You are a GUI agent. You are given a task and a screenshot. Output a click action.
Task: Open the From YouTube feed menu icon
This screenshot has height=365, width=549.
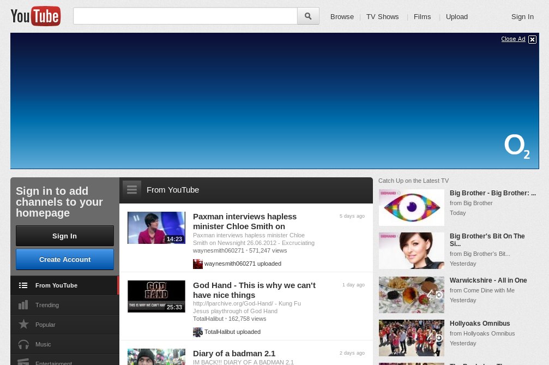click(x=132, y=190)
